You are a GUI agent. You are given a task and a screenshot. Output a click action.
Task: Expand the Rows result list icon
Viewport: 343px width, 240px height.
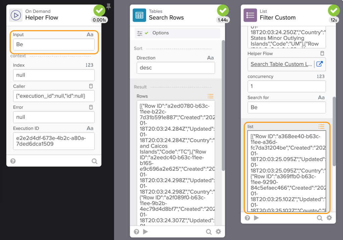(210, 96)
